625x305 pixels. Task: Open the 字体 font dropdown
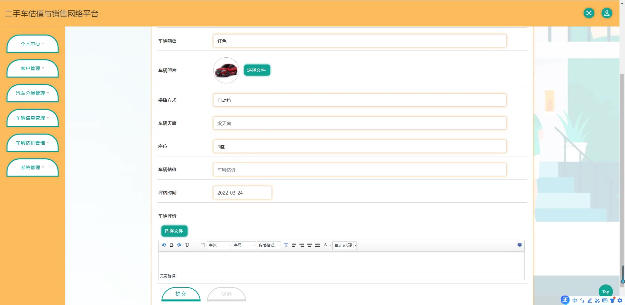point(219,245)
